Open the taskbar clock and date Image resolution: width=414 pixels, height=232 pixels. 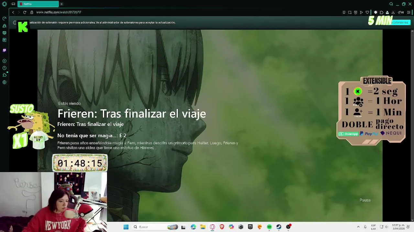(398, 227)
